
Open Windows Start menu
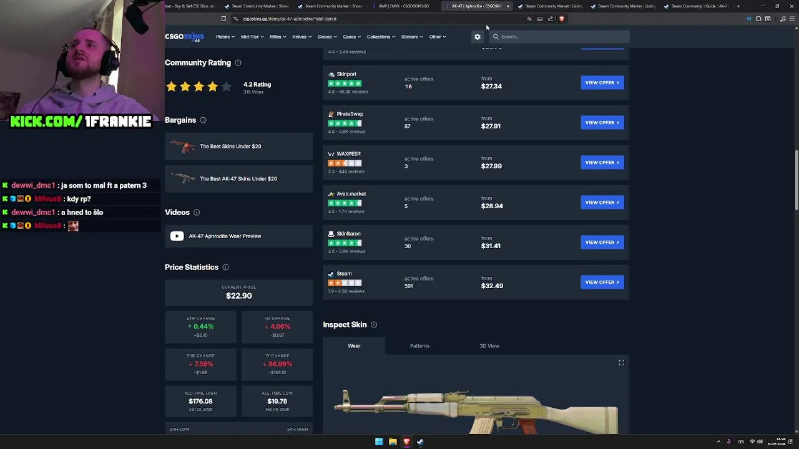379,442
